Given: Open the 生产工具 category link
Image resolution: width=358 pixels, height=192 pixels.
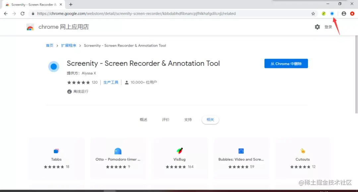Looking at the screenshot, I should pyautogui.click(x=111, y=82).
